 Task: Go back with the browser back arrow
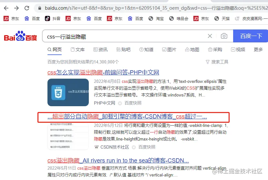6,8
